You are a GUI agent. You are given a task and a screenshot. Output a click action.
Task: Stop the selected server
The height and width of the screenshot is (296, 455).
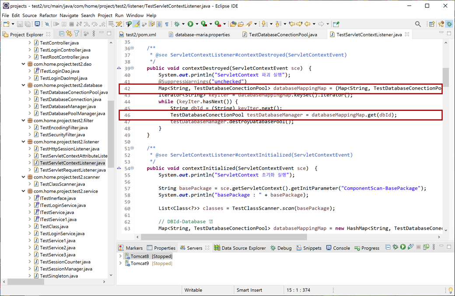pyautogui.click(x=419, y=248)
